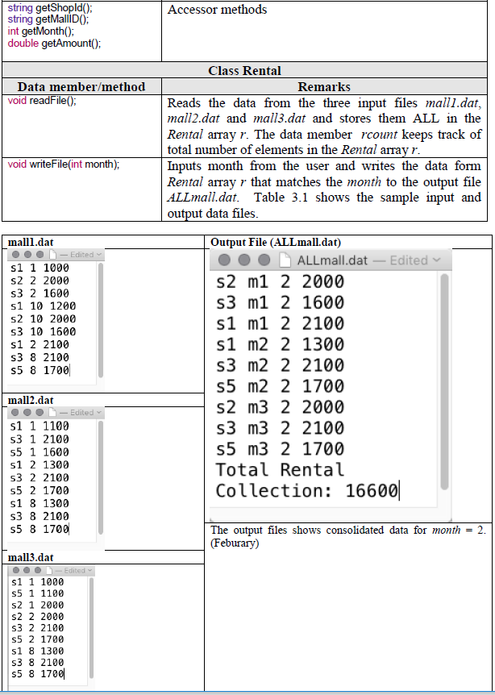Click the 'Total Rental' line in ALLmall.dat
Viewport: 495px width, 695px height.
[280, 469]
